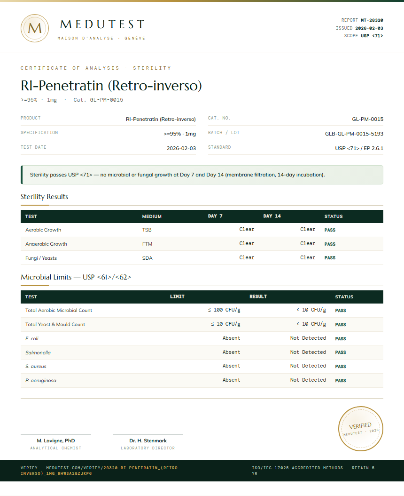
Task: Select the report number MT-28320
Action: pyautogui.click(x=372, y=20)
